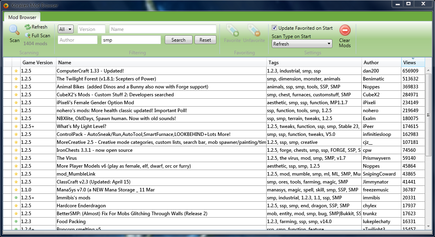Viewport: 435px width, 237px height.
Task: Click the Refresh scan option
Action: coord(36,27)
